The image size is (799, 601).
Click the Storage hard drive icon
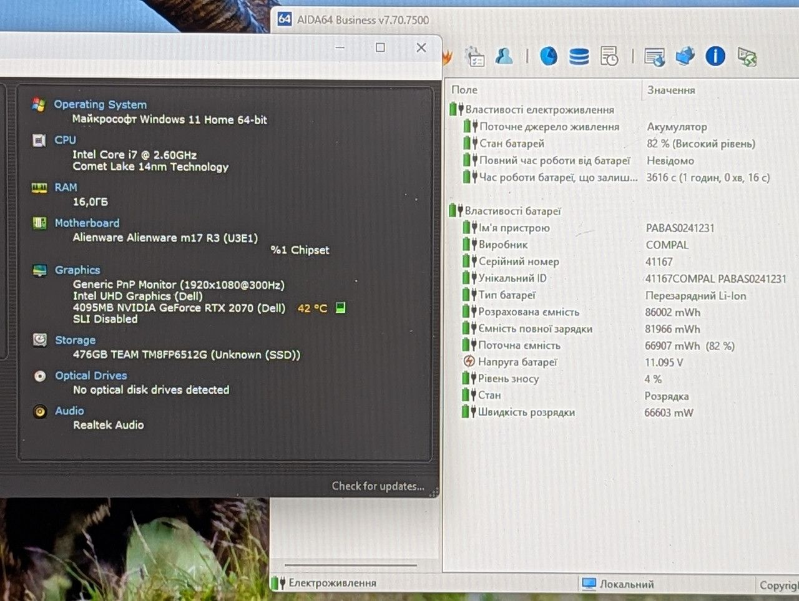coord(40,340)
